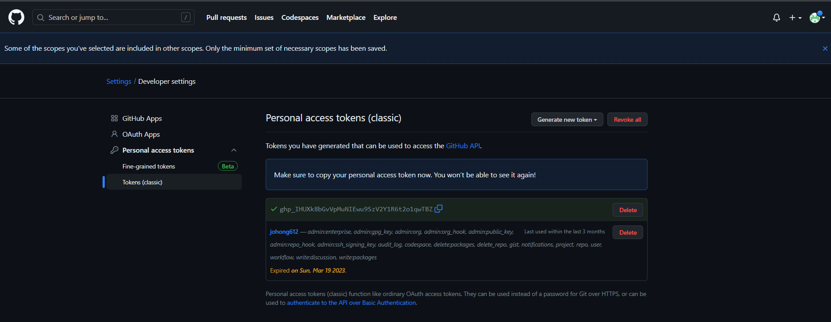Open Issues page
Viewport: 831px width, 322px height.
[x=264, y=18]
